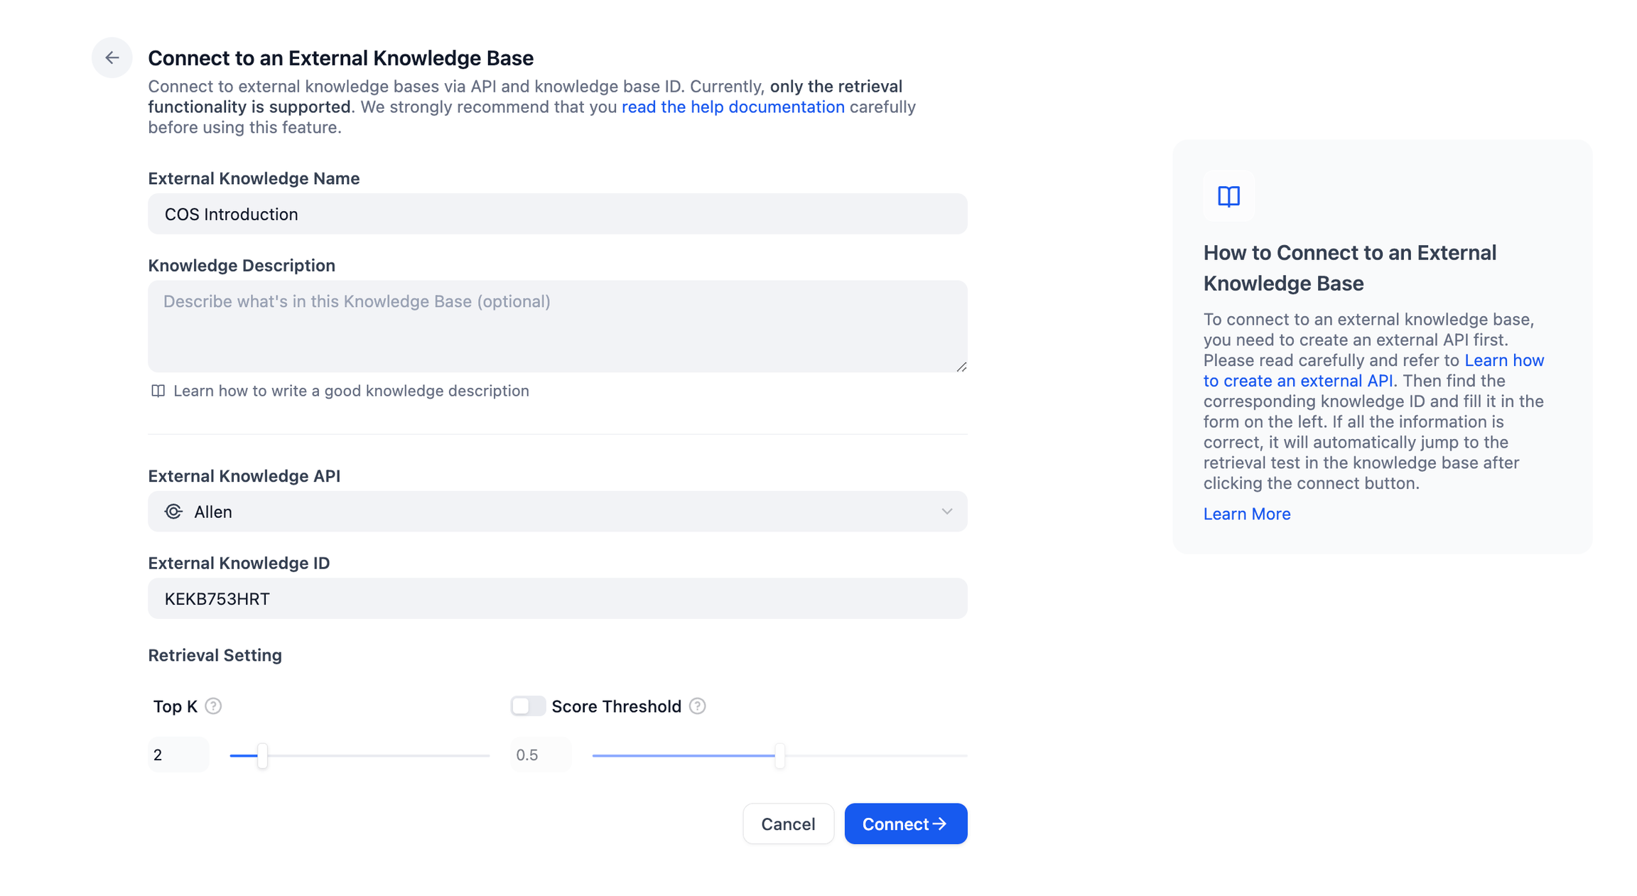Image resolution: width=1637 pixels, height=896 pixels.
Task: Expand the External Knowledge API dropdown
Action: pos(946,511)
